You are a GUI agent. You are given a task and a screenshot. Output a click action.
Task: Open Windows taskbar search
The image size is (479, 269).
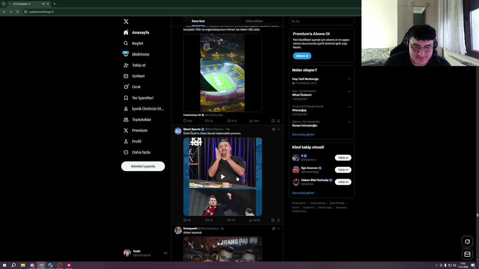click(x=13, y=265)
